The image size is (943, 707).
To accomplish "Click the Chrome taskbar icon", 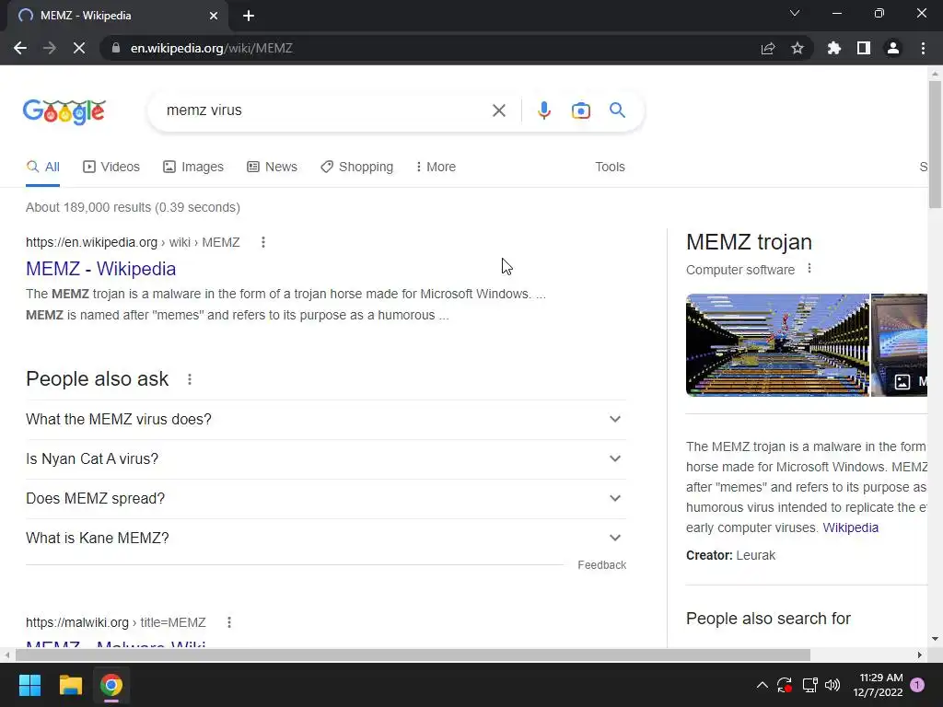I will (111, 685).
